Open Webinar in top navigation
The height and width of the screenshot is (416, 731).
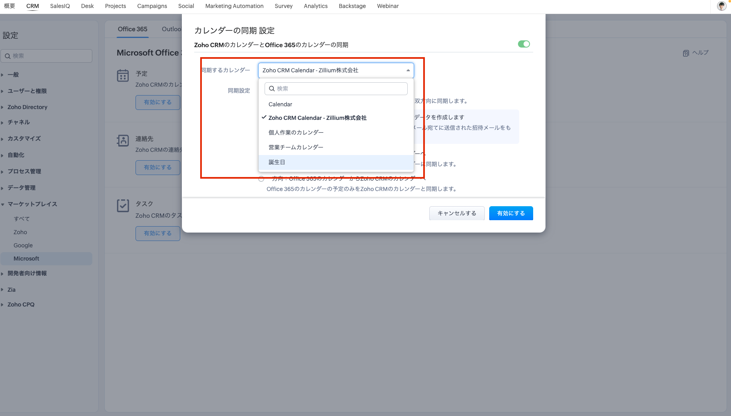[388, 6]
